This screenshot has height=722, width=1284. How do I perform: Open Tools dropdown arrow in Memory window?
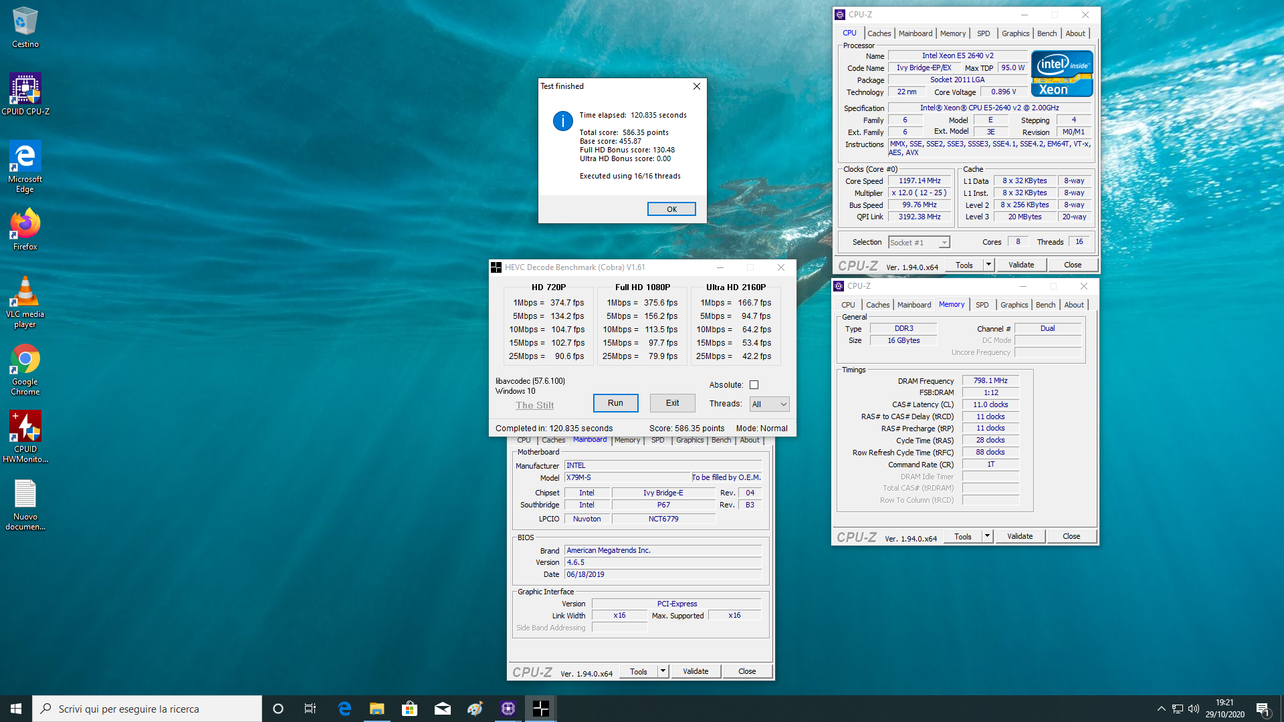coord(987,537)
